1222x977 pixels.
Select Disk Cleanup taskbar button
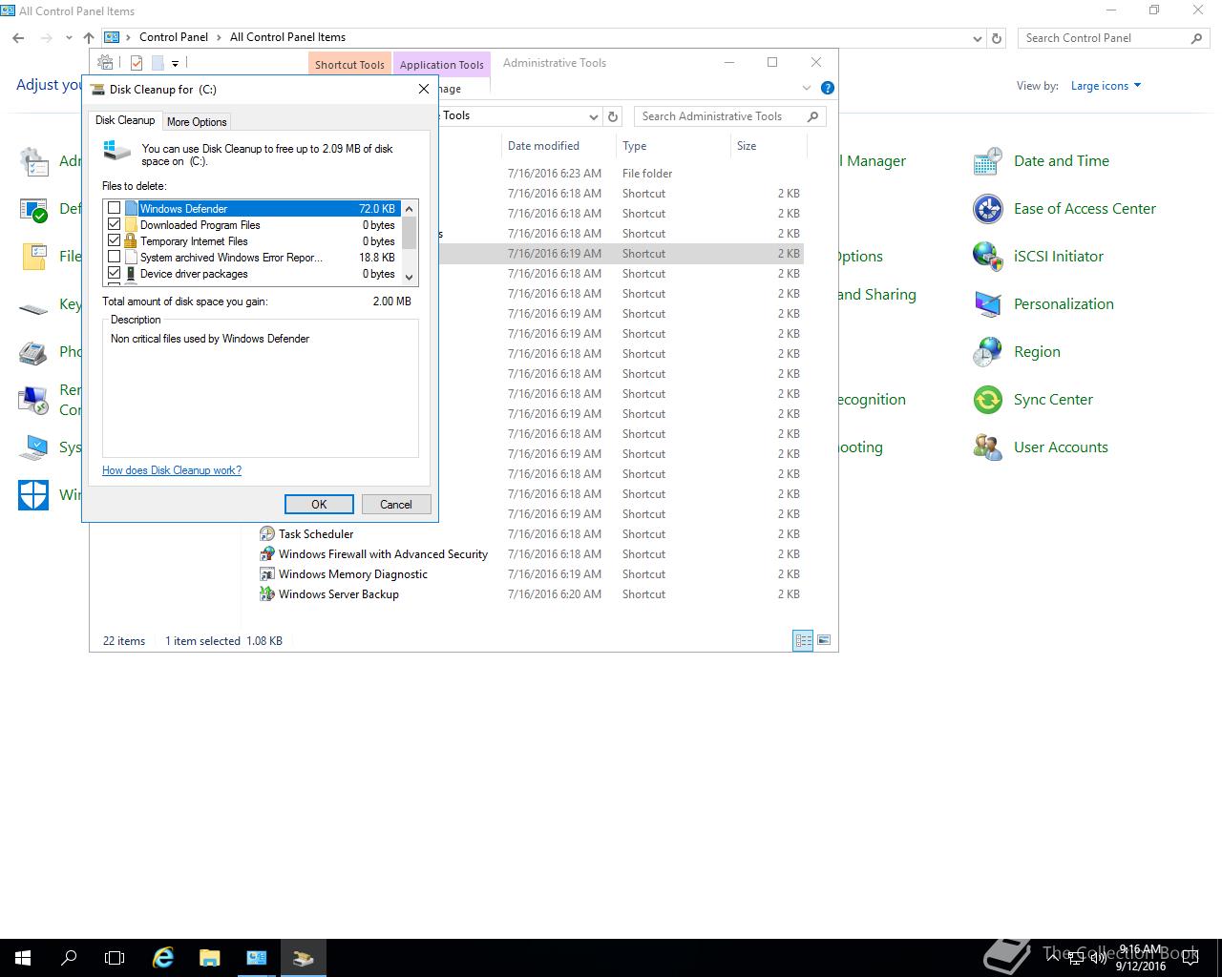click(303, 958)
